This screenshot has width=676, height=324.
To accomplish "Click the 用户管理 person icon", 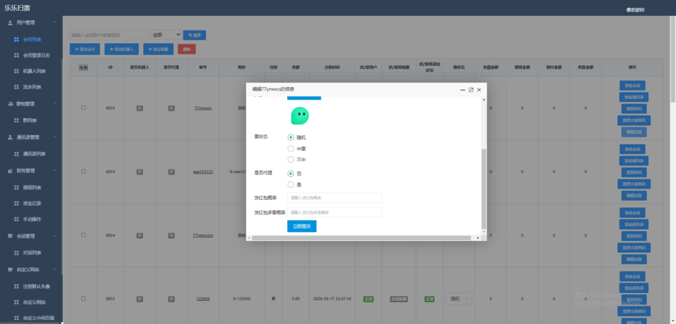I will [11, 22].
